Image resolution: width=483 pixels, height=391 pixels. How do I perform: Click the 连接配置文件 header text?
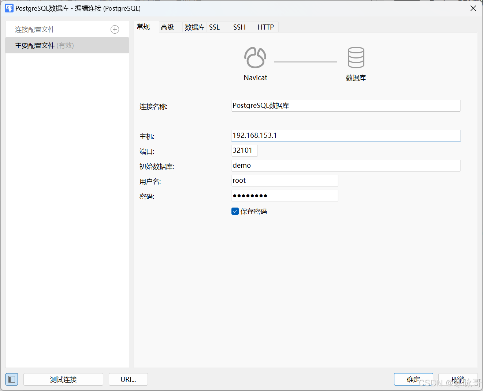click(35, 30)
